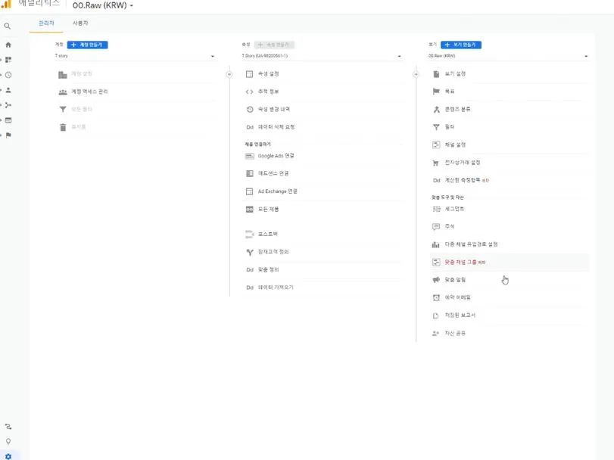Open the property selector dropdown showing T Story UA

322,56
